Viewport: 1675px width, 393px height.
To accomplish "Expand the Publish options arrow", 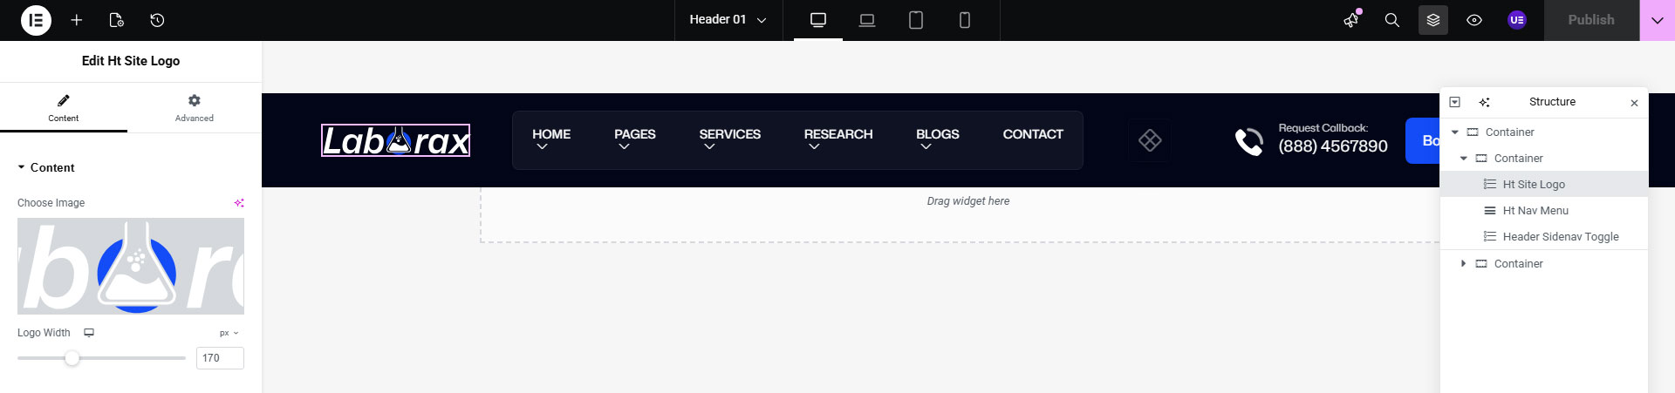I will click(x=1657, y=20).
